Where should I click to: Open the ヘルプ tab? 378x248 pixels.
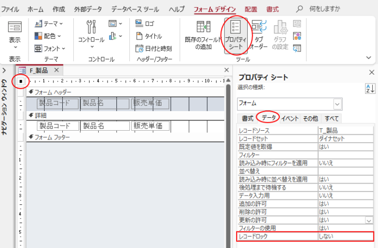click(177, 9)
